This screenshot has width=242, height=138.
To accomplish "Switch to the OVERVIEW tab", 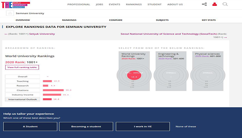I will (x=23, y=20).
